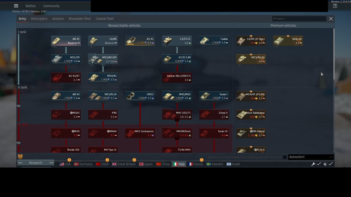Toggle helicopter research by ground vehicles checkbox
Image resolution: width=351 pixels, height=197 pixels.
(x=285, y=157)
